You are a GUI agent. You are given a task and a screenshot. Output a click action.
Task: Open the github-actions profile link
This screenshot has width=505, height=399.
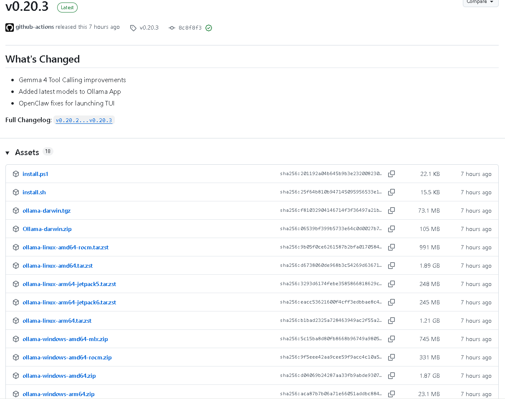pos(35,27)
